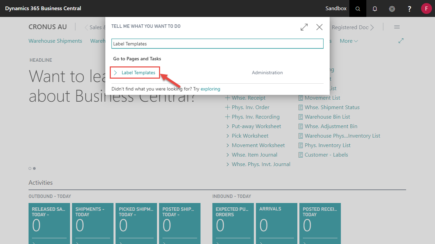
Task: Open the Shipments - Today tile
Action: pos(93,223)
